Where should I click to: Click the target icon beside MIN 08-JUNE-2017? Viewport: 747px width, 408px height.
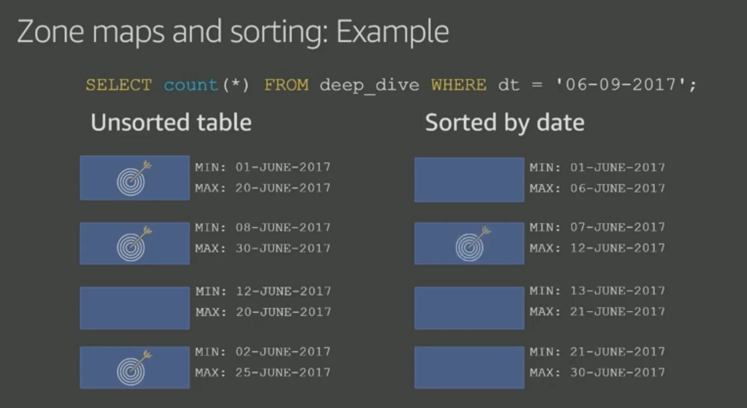pos(132,244)
